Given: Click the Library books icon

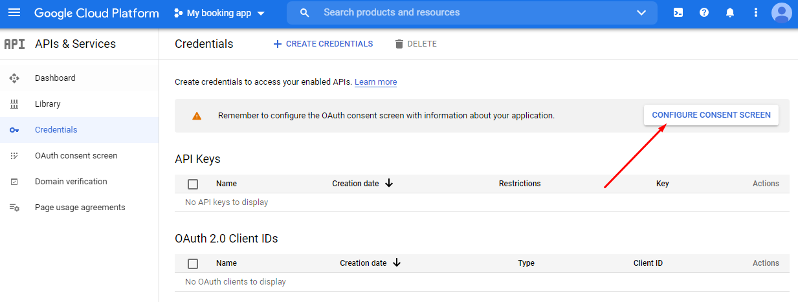Looking at the screenshot, I should (14, 104).
